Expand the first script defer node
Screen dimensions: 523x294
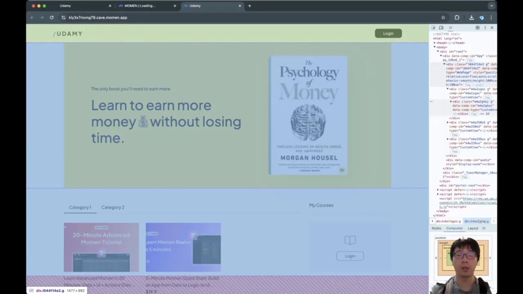coord(438,190)
